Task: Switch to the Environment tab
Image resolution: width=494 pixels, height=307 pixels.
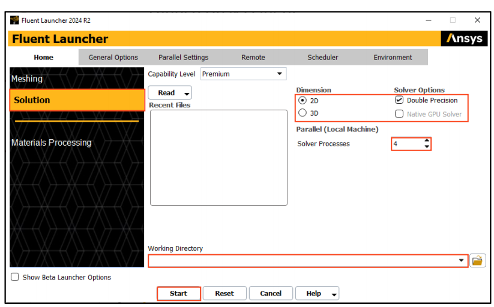Action: pyautogui.click(x=393, y=58)
